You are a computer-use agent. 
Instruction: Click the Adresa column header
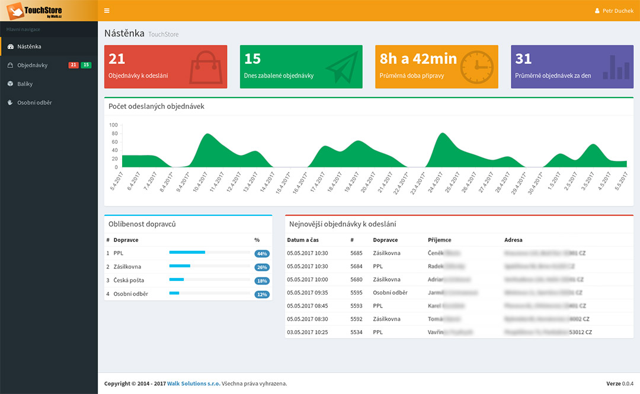click(513, 240)
